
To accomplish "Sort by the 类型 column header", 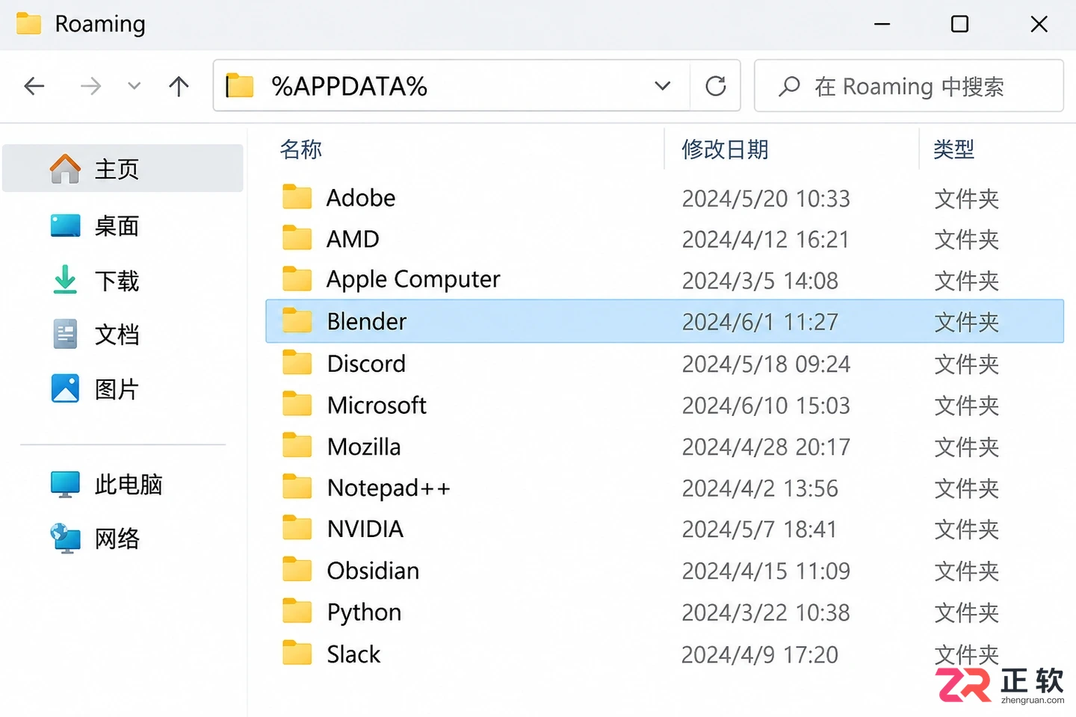I will click(953, 149).
